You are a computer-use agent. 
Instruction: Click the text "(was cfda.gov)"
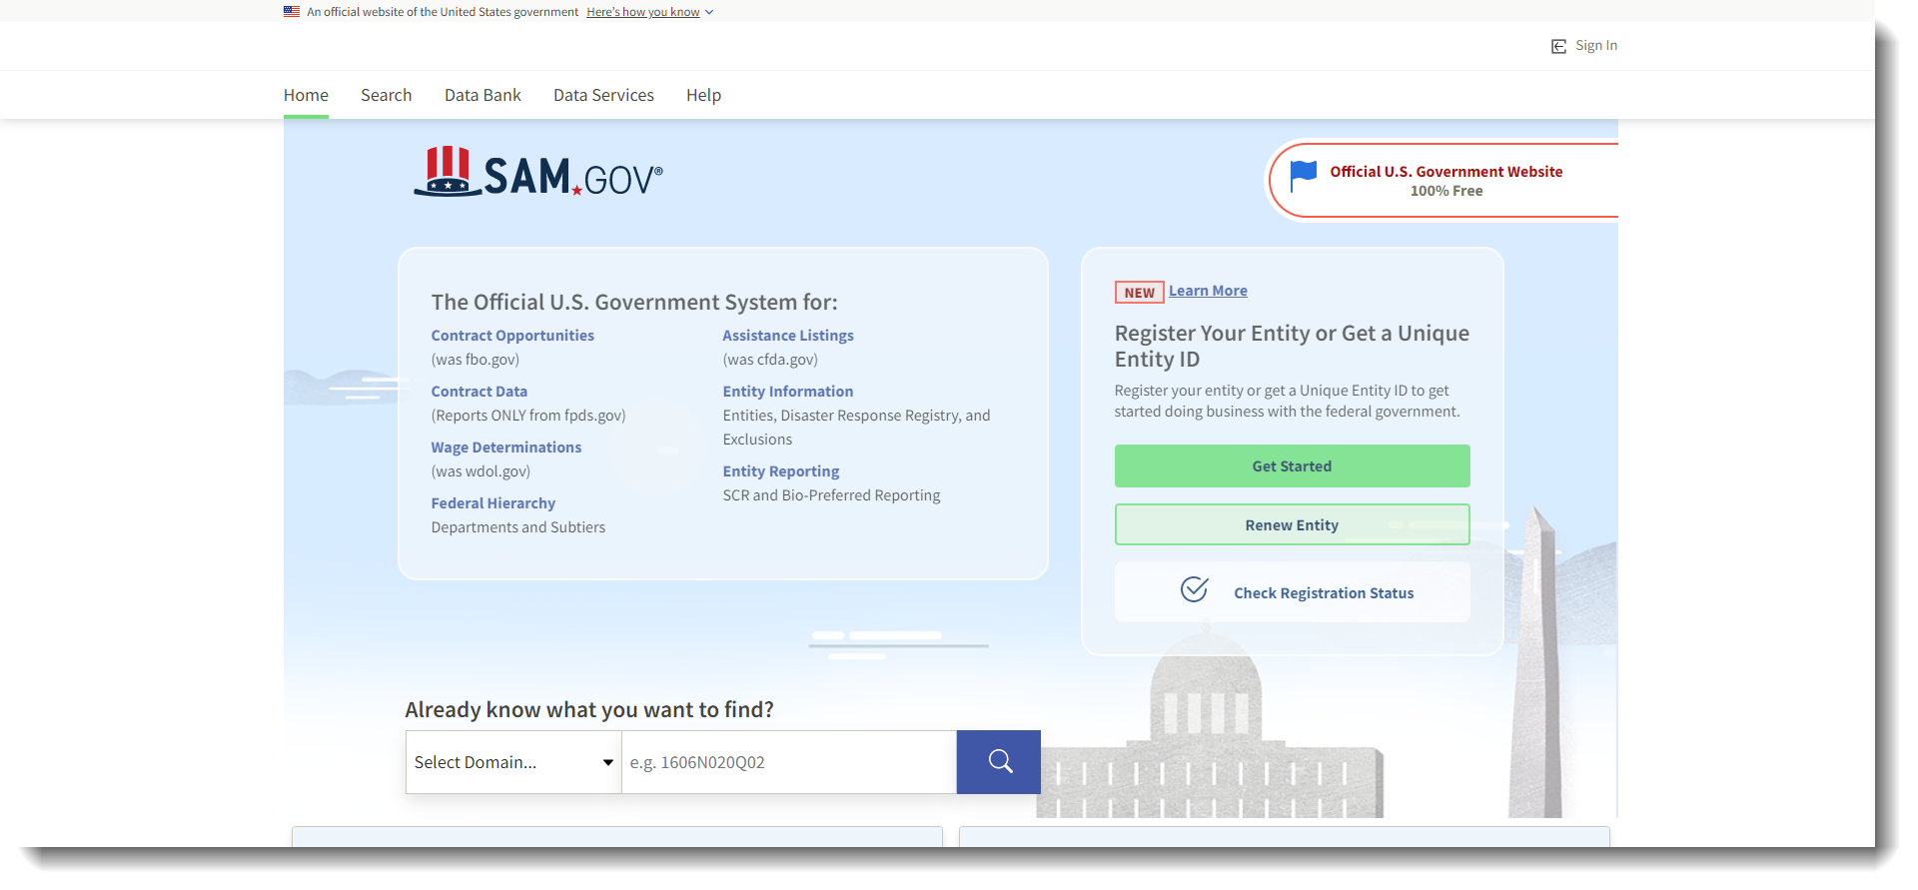point(770,360)
